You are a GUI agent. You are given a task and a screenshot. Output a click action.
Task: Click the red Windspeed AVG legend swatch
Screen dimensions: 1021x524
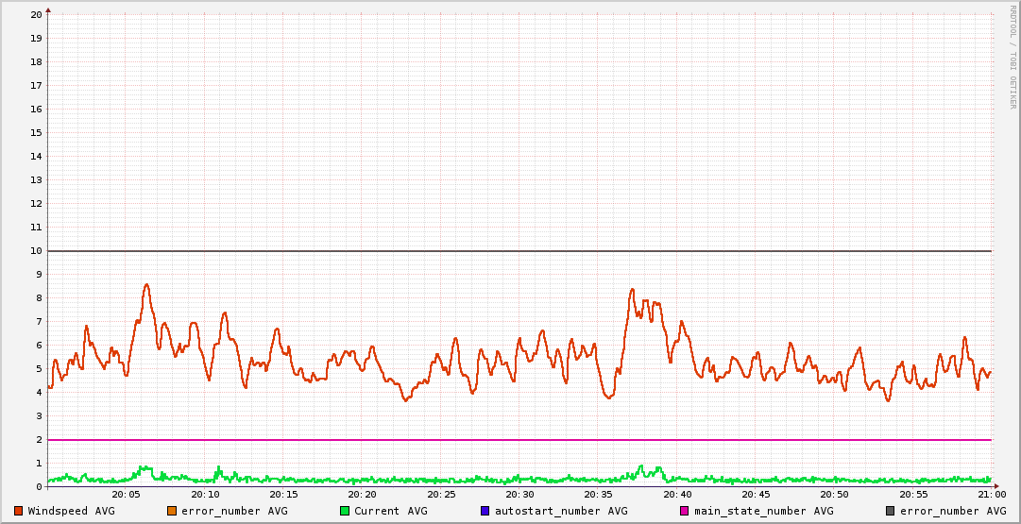pyautogui.click(x=19, y=511)
